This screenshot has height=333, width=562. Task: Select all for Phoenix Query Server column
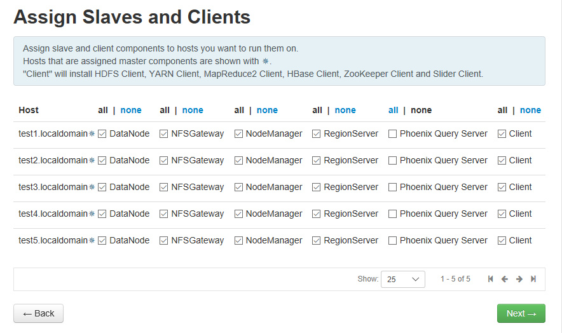click(x=394, y=110)
